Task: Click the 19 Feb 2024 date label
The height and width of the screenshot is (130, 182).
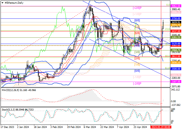Action: (x=74, y=127)
